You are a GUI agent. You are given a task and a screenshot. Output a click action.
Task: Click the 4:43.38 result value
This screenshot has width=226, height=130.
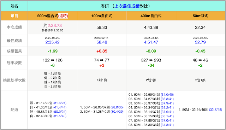click(151, 28)
